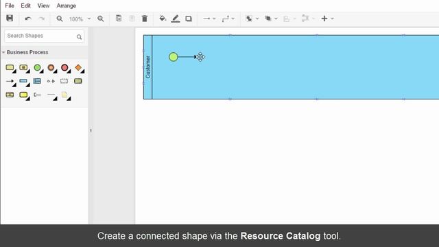The image size is (439, 247).
Task: Click the search magnifier in Search Shapes
Action: click(80, 36)
